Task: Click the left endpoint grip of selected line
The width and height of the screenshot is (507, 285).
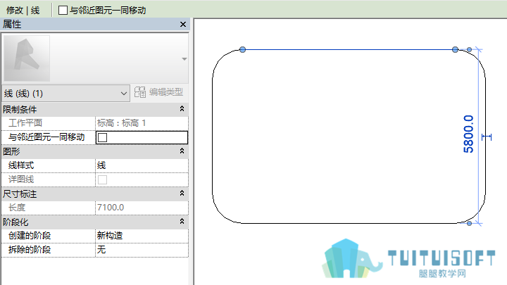Action: 242,49
